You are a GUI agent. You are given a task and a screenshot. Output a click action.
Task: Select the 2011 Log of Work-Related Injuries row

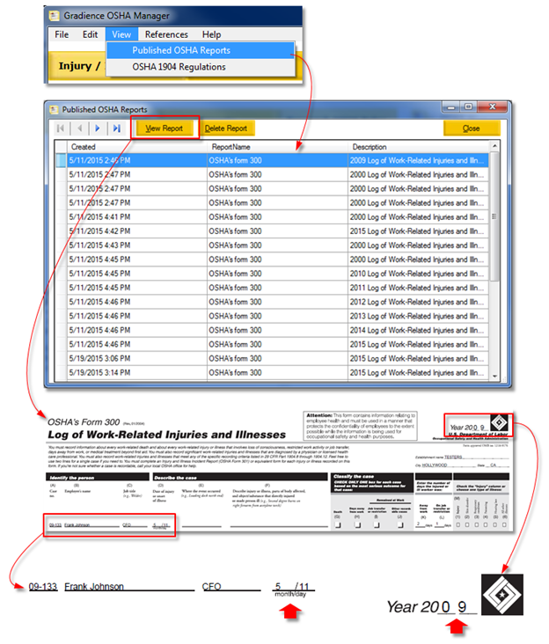(278, 288)
